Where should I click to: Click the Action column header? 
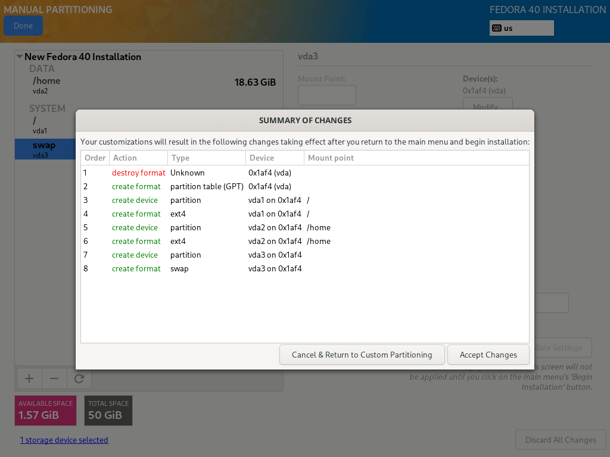click(x=138, y=158)
